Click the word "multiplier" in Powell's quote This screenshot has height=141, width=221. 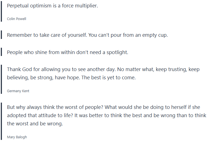(x=85, y=5)
